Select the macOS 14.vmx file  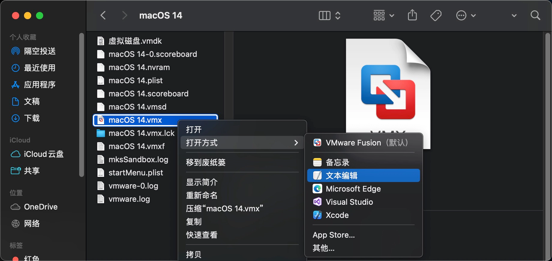coord(135,120)
